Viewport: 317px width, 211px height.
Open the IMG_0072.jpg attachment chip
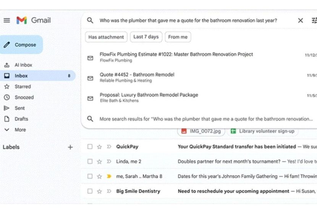click(x=201, y=131)
